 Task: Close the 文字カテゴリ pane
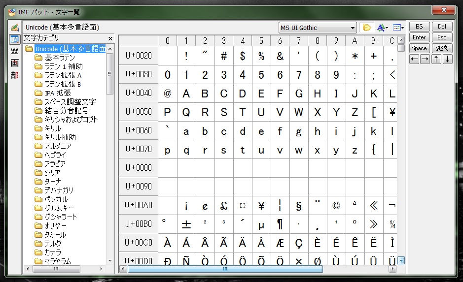[x=110, y=38]
